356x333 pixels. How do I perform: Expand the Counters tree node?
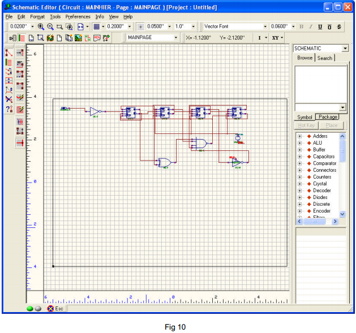pyautogui.click(x=300, y=177)
